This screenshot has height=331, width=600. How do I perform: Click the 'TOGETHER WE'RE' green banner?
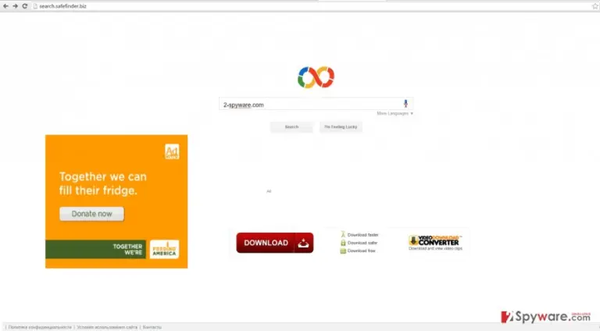coord(95,249)
